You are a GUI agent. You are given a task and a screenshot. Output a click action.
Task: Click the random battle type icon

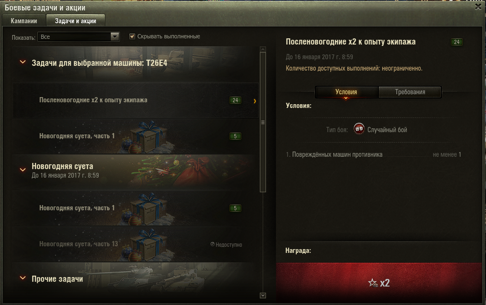click(x=359, y=129)
